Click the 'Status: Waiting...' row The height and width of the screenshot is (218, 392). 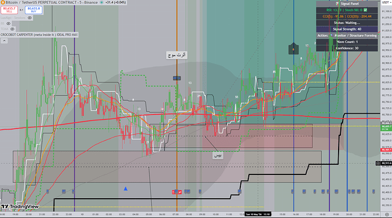[347, 23]
